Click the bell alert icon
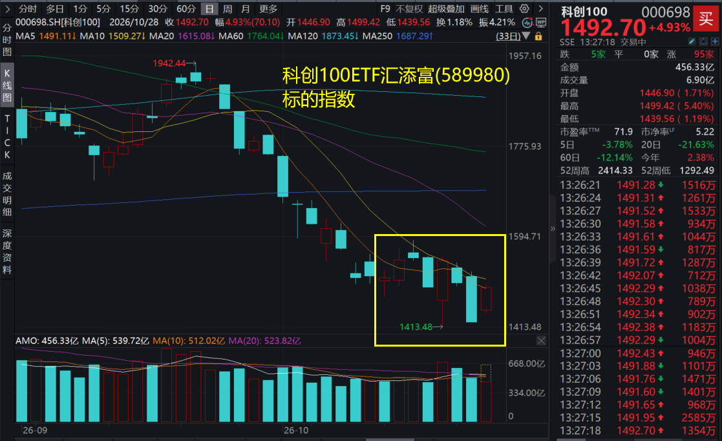 pos(703,41)
